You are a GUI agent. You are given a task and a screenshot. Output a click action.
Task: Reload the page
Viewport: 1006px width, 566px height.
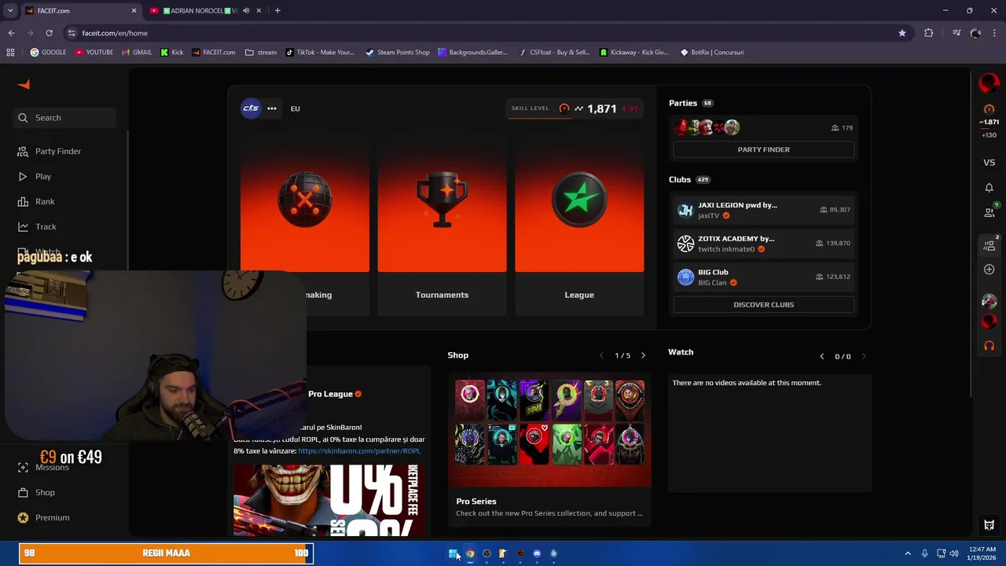(x=49, y=33)
